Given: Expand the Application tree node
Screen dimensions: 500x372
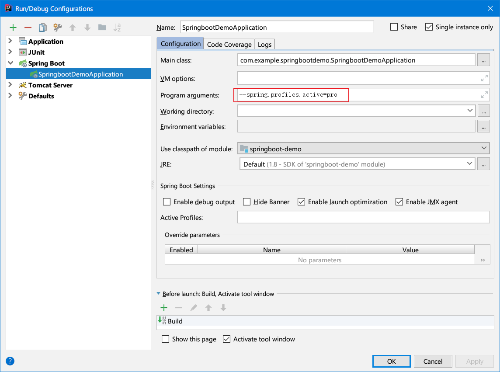Looking at the screenshot, I should [10, 41].
